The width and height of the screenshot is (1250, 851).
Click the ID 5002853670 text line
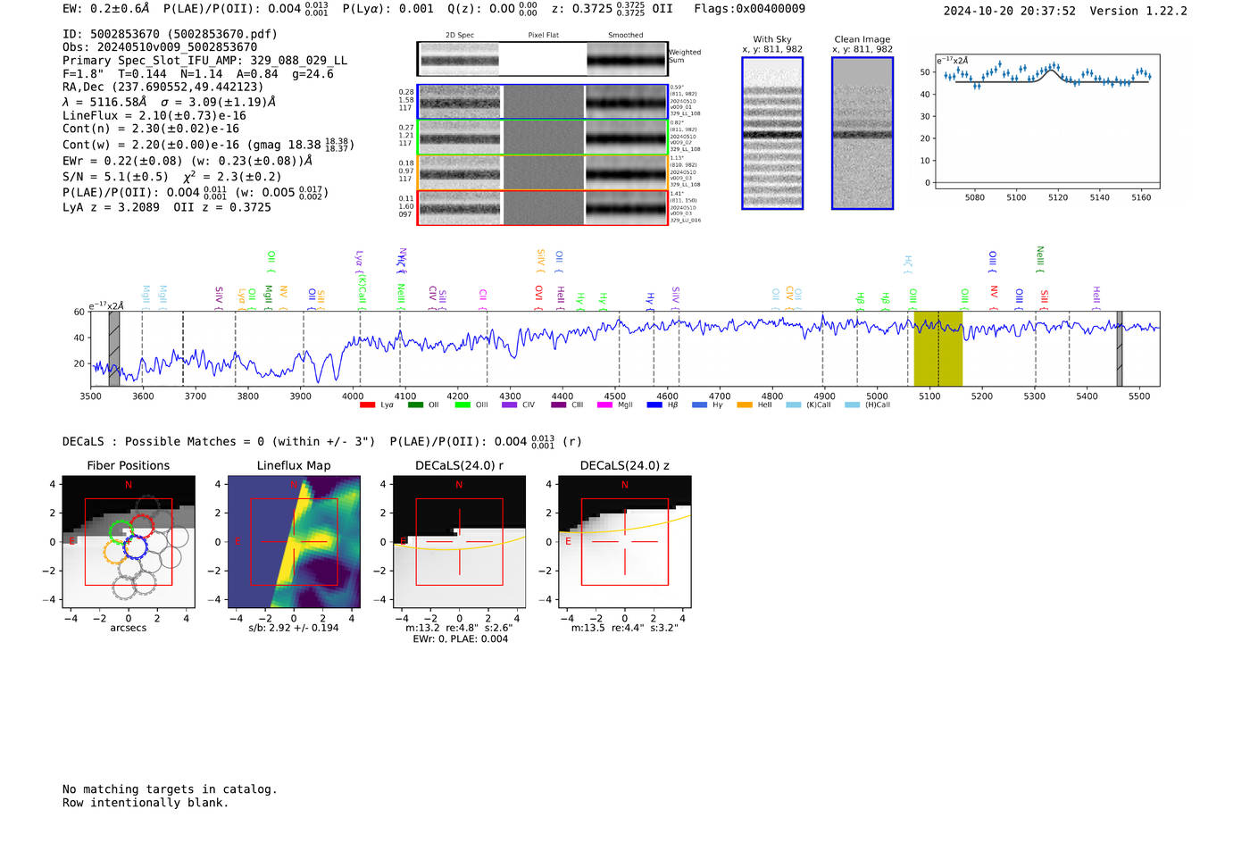pyautogui.click(x=170, y=34)
